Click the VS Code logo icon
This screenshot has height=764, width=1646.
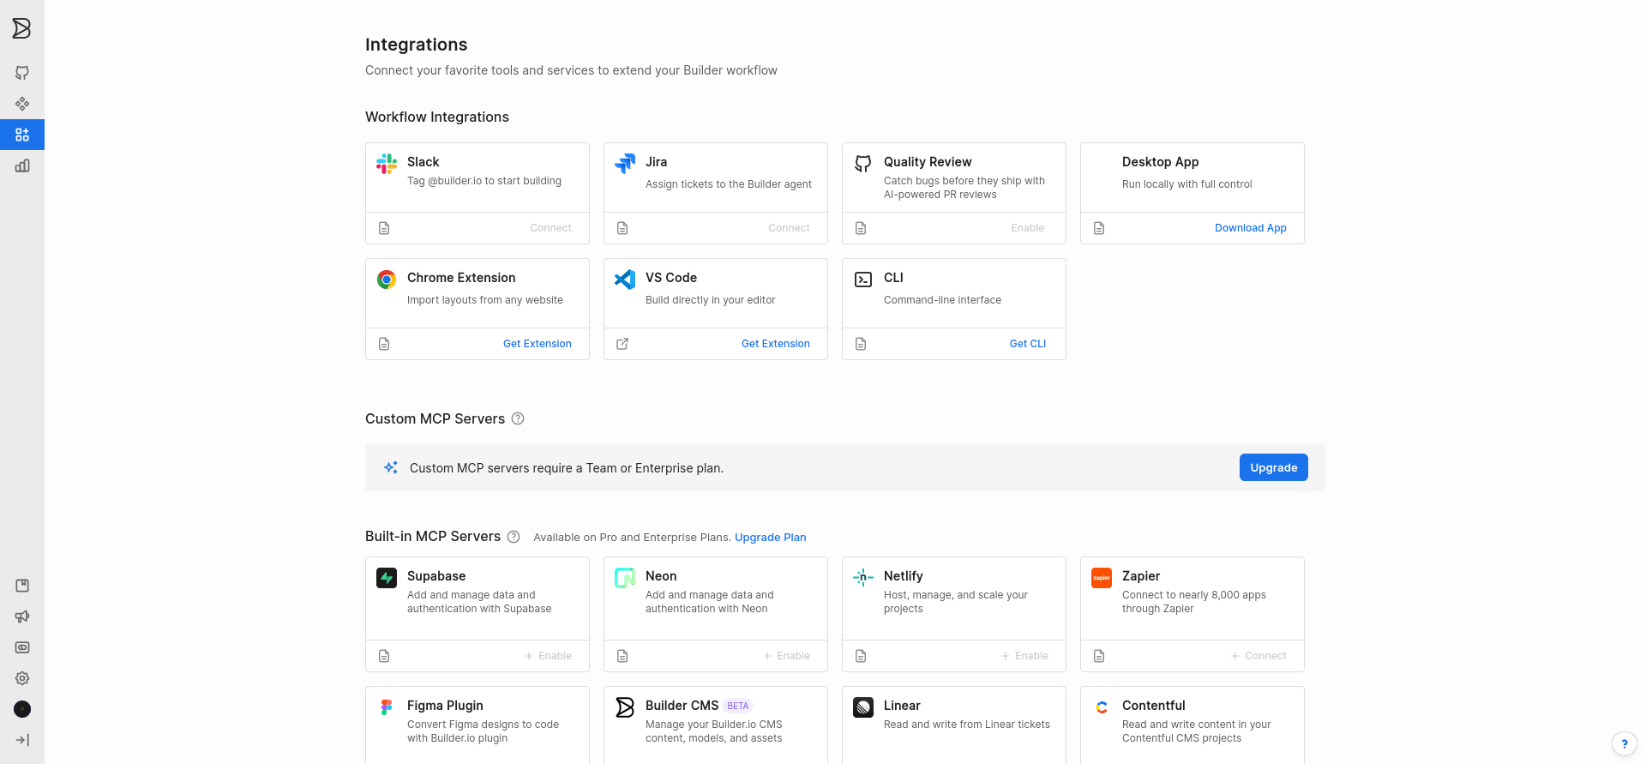(x=625, y=279)
